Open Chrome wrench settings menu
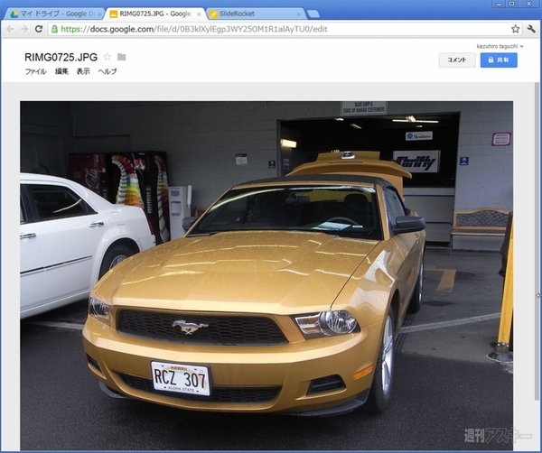The image size is (542, 453). (531, 29)
